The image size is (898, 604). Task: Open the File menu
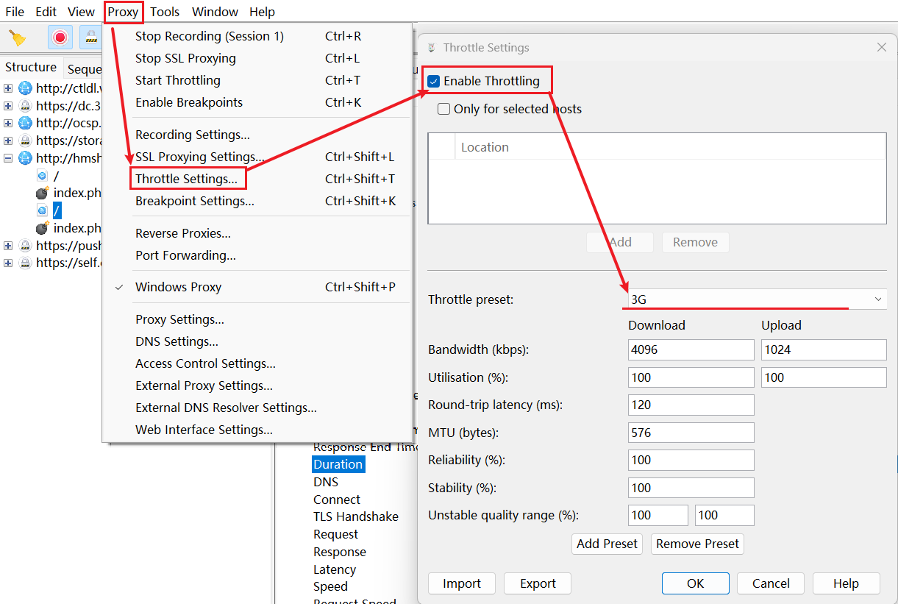[15, 12]
